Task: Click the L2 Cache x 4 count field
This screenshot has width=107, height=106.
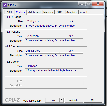Action: tap(72, 51)
